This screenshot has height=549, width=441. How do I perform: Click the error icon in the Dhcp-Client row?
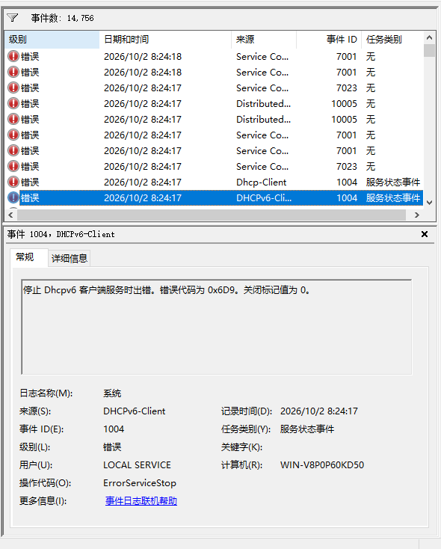(13, 182)
